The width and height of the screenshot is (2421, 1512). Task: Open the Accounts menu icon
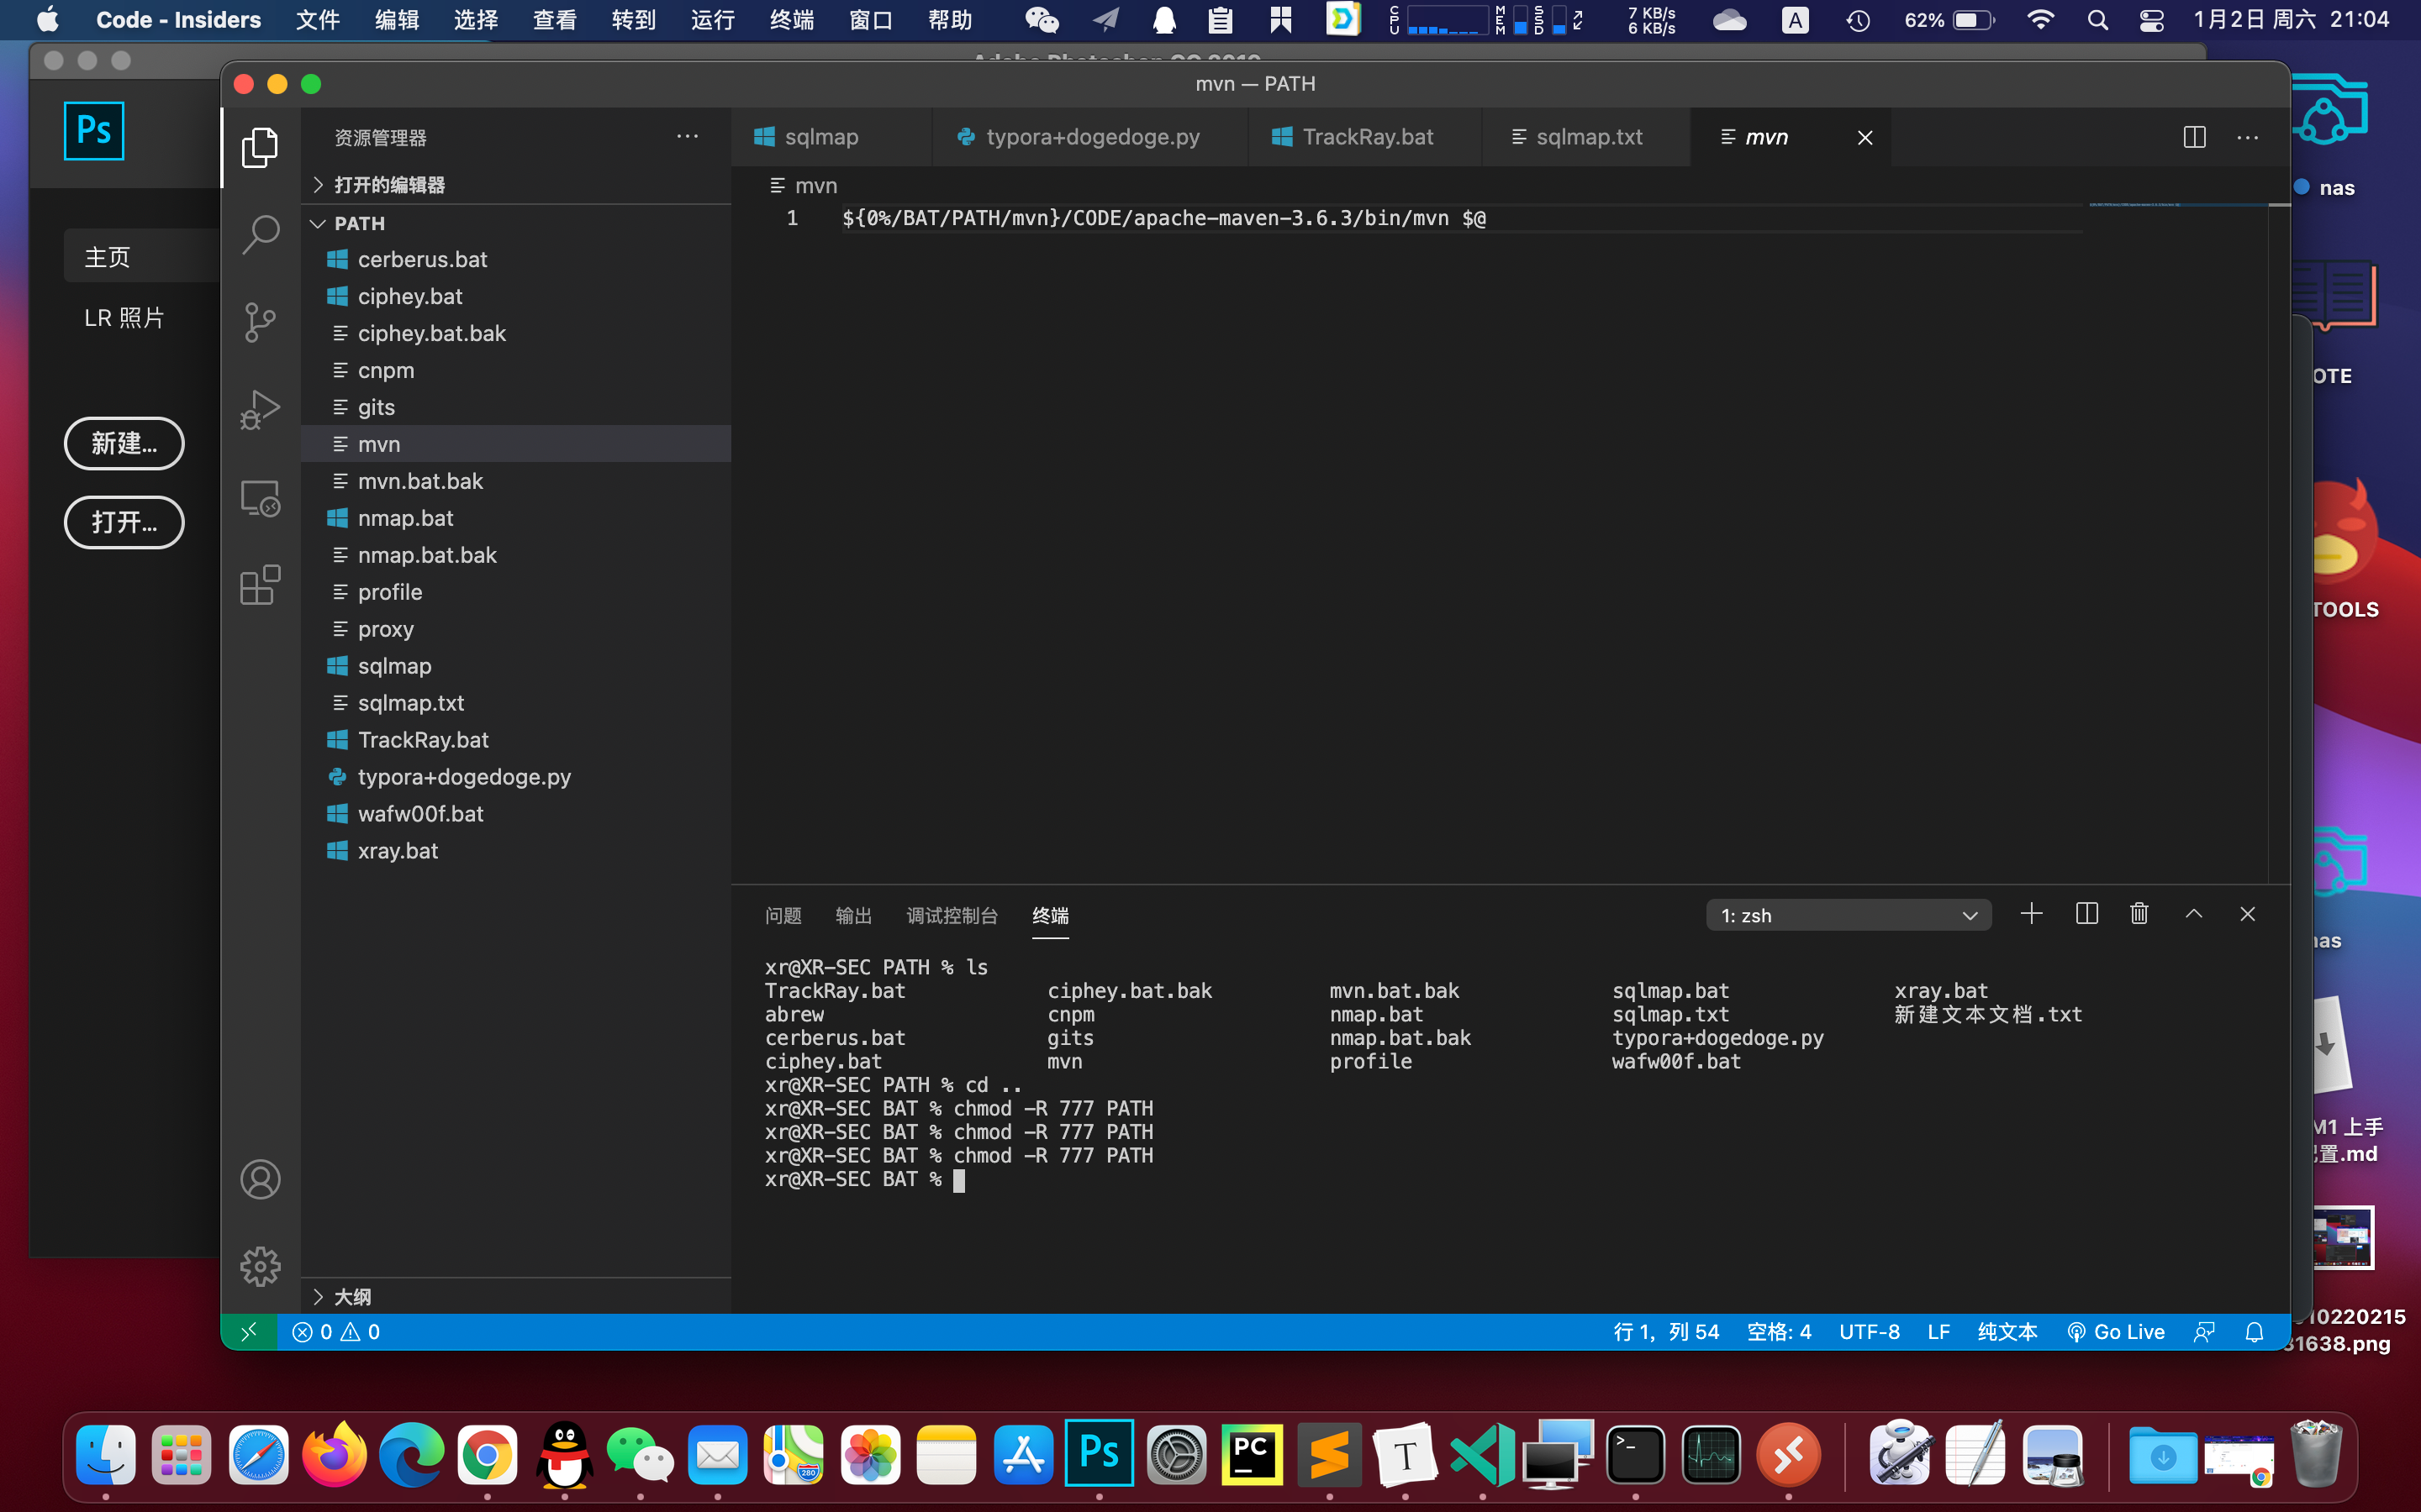[260, 1180]
